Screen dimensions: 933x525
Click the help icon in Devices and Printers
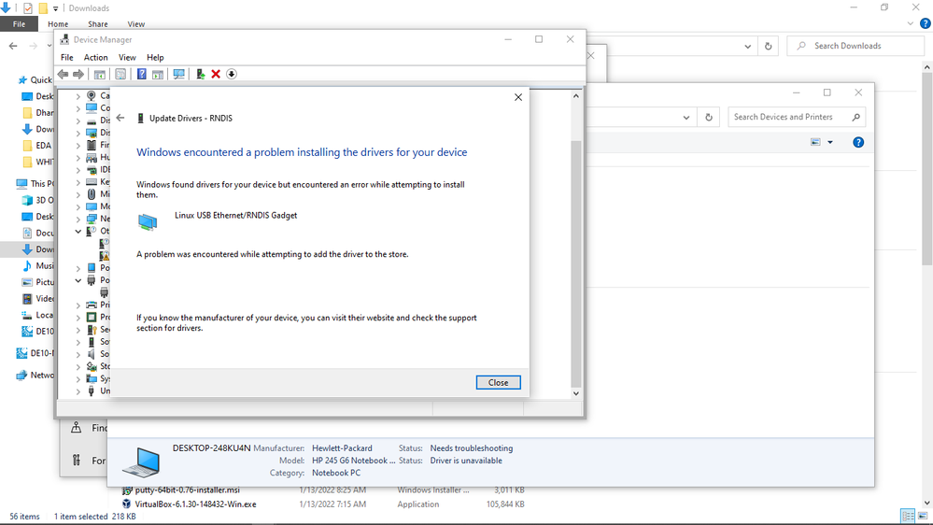tap(858, 142)
